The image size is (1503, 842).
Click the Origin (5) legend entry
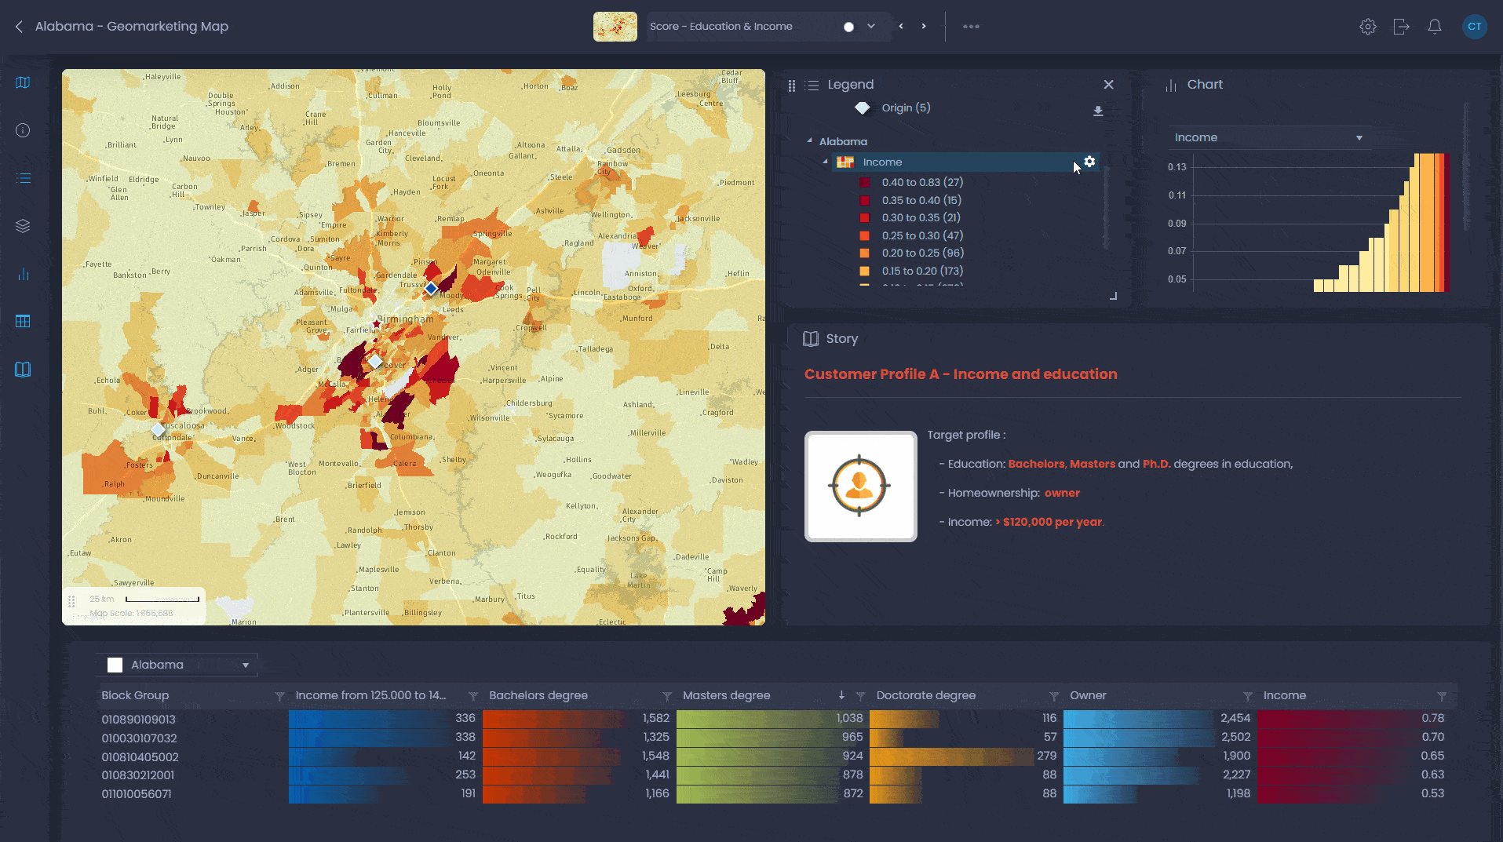[x=907, y=108]
